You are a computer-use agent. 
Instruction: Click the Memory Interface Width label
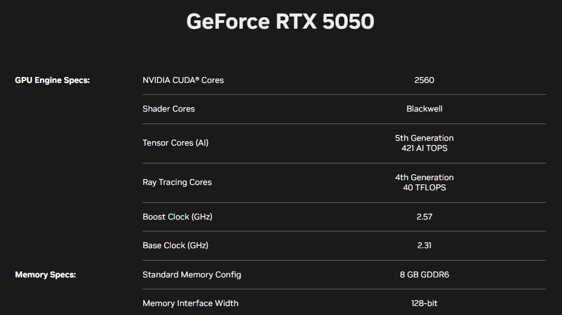coord(190,304)
